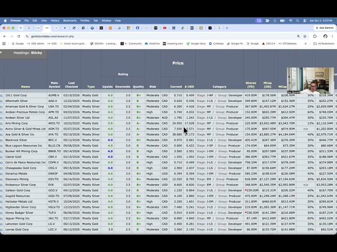
Task: Open the Chrome profile avatar
Action: click(325, 36)
